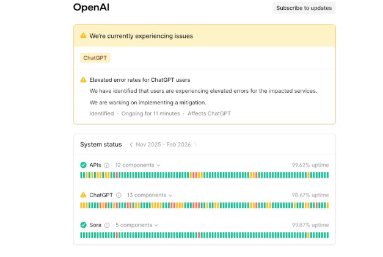383x257 pixels.
Task: Show info icon next to APIs
Action: point(106,165)
